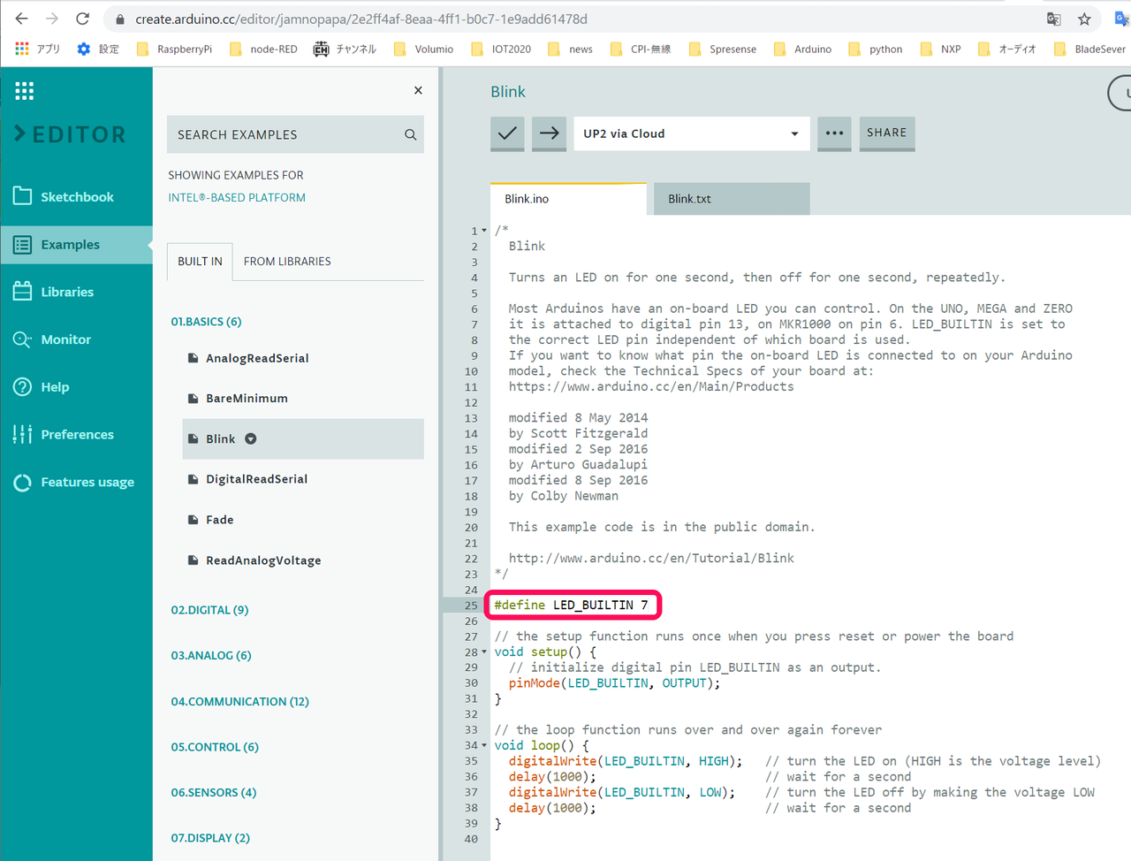Expand the 02.DIGITAL examples category
1131x861 pixels.
point(209,610)
